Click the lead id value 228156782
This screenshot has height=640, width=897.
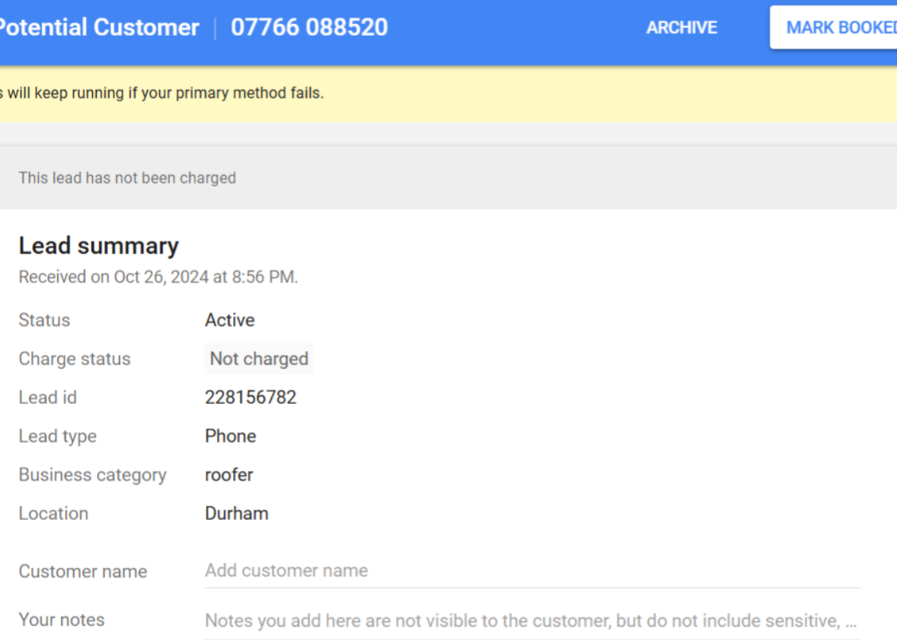point(250,397)
